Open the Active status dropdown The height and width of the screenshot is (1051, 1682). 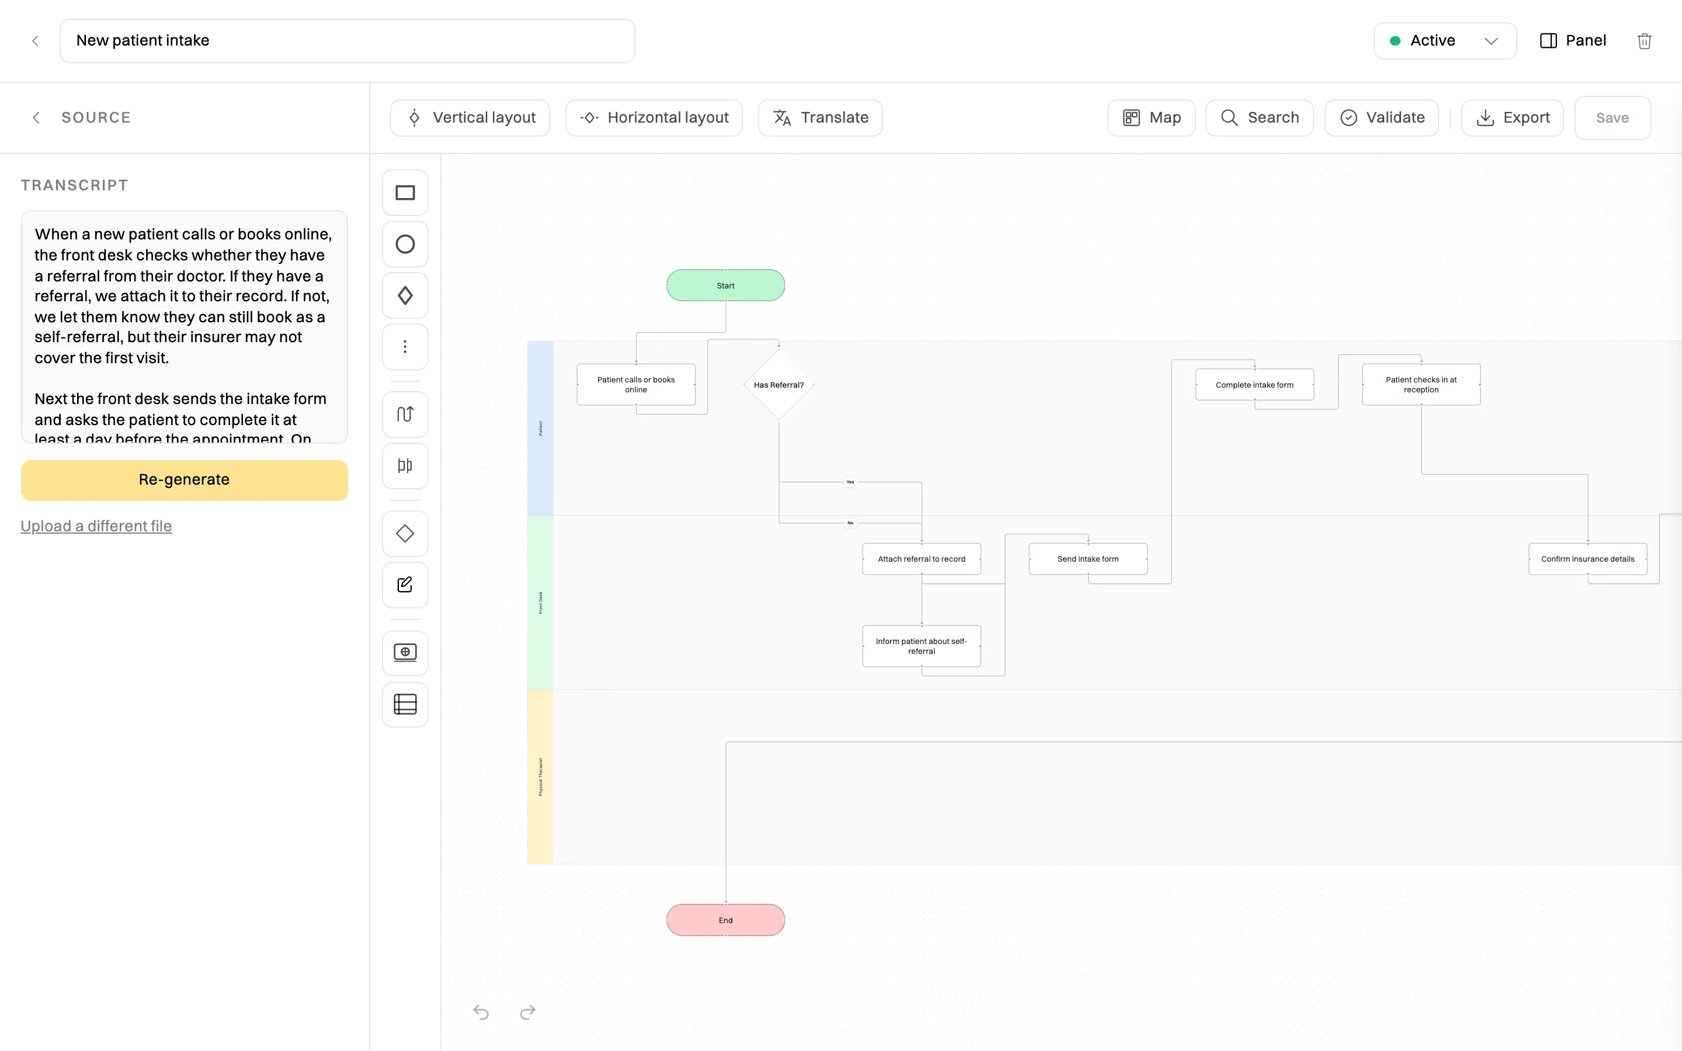pyautogui.click(x=1445, y=41)
